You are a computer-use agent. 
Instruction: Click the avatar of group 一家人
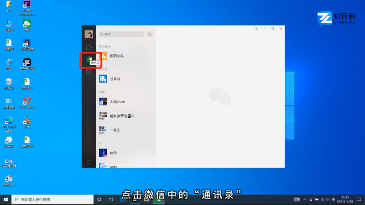coord(103,130)
